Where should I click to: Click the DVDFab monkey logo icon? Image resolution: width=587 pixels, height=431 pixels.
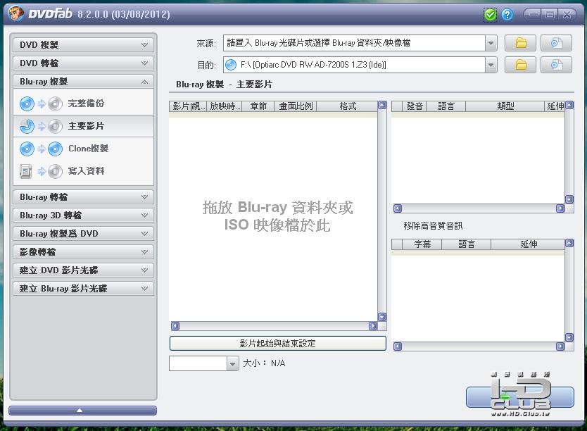click(x=16, y=13)
